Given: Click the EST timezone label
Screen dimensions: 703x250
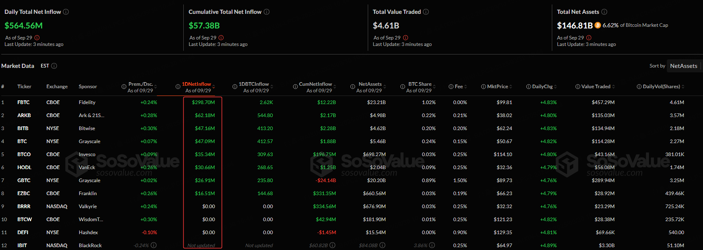Looking at the screenshot, I should 45,66.
